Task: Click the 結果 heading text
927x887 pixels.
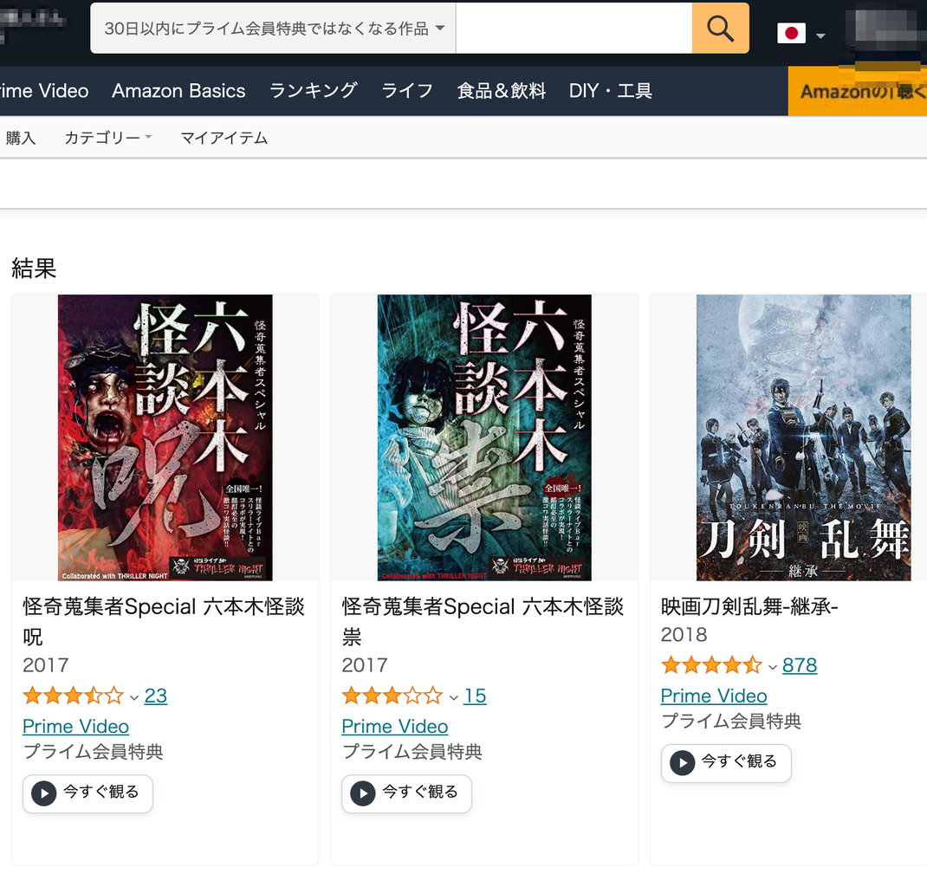Action: (34, 268)
